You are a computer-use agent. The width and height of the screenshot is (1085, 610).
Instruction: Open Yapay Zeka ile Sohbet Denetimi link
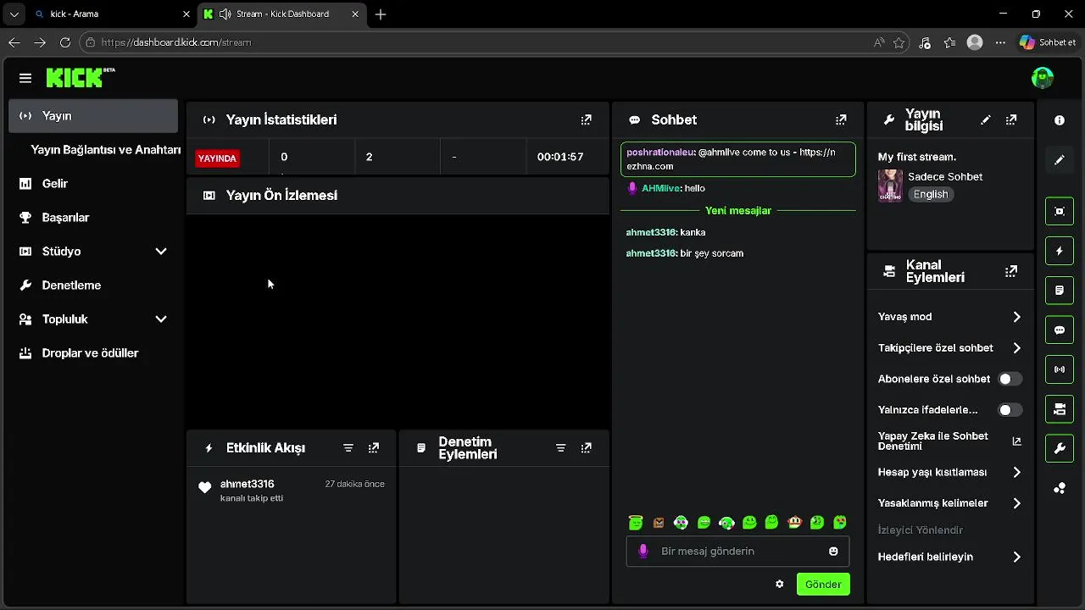tap(950, 441)
